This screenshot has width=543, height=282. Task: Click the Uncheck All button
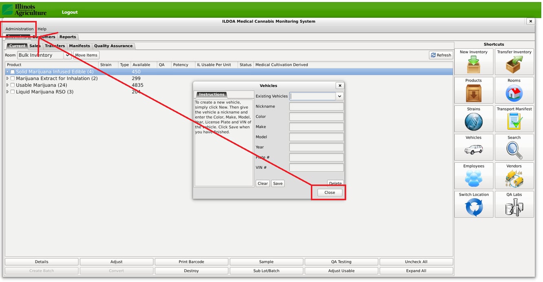point(416,261)
